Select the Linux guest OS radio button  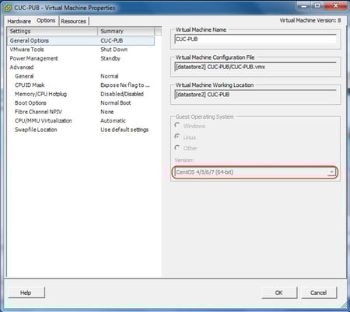[177, 137]
